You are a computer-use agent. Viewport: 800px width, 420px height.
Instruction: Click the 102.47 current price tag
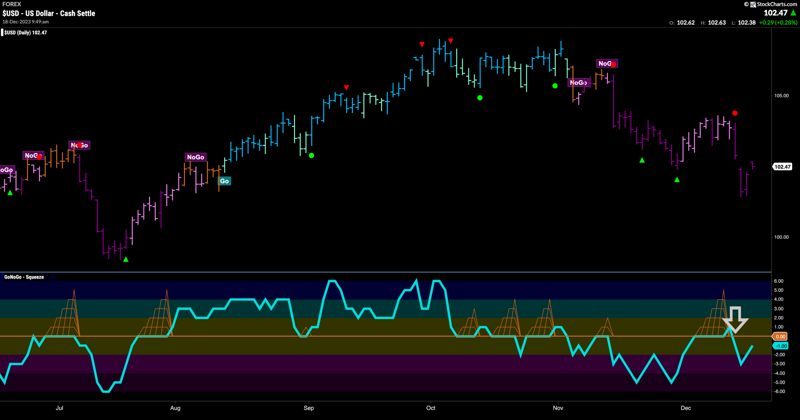(x=782, y=167)
